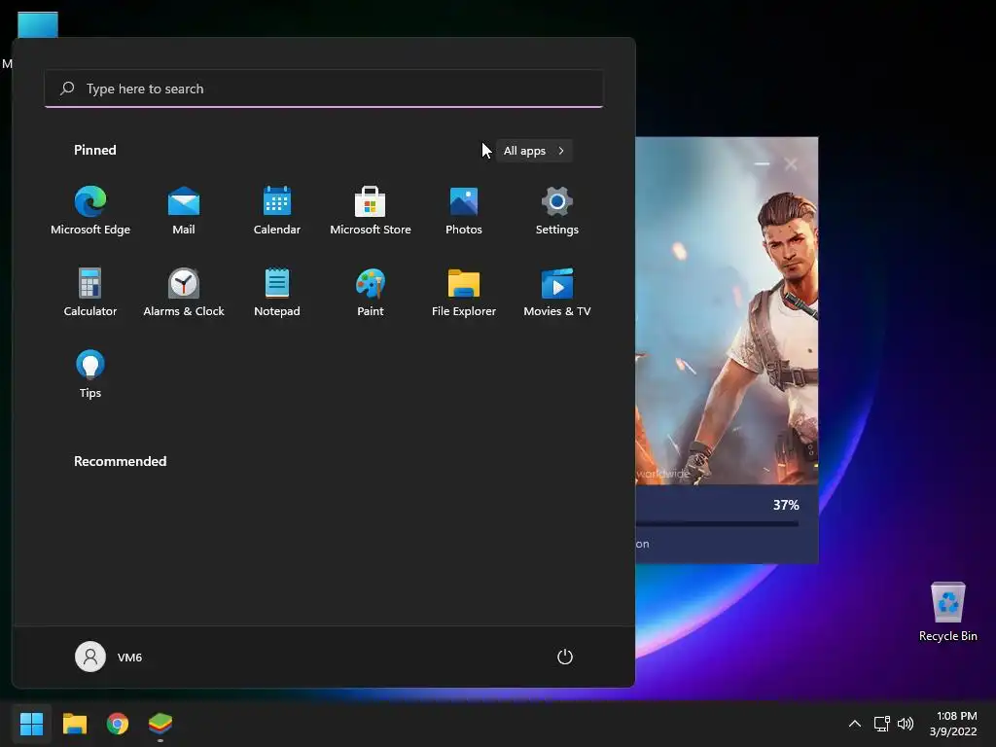The height and width of the screenshot is (747, 996).
Task: Launch Movies & TV
Action: [x=557, y=293]
